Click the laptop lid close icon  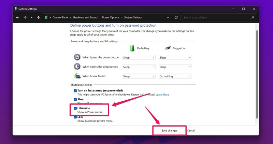pyautogui.click(x=77, y=76)
